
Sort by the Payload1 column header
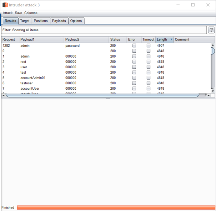pos(41,39)
